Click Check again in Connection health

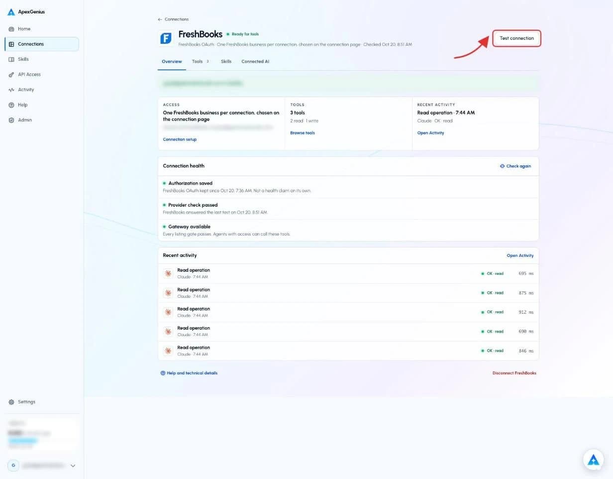[515, 166]
